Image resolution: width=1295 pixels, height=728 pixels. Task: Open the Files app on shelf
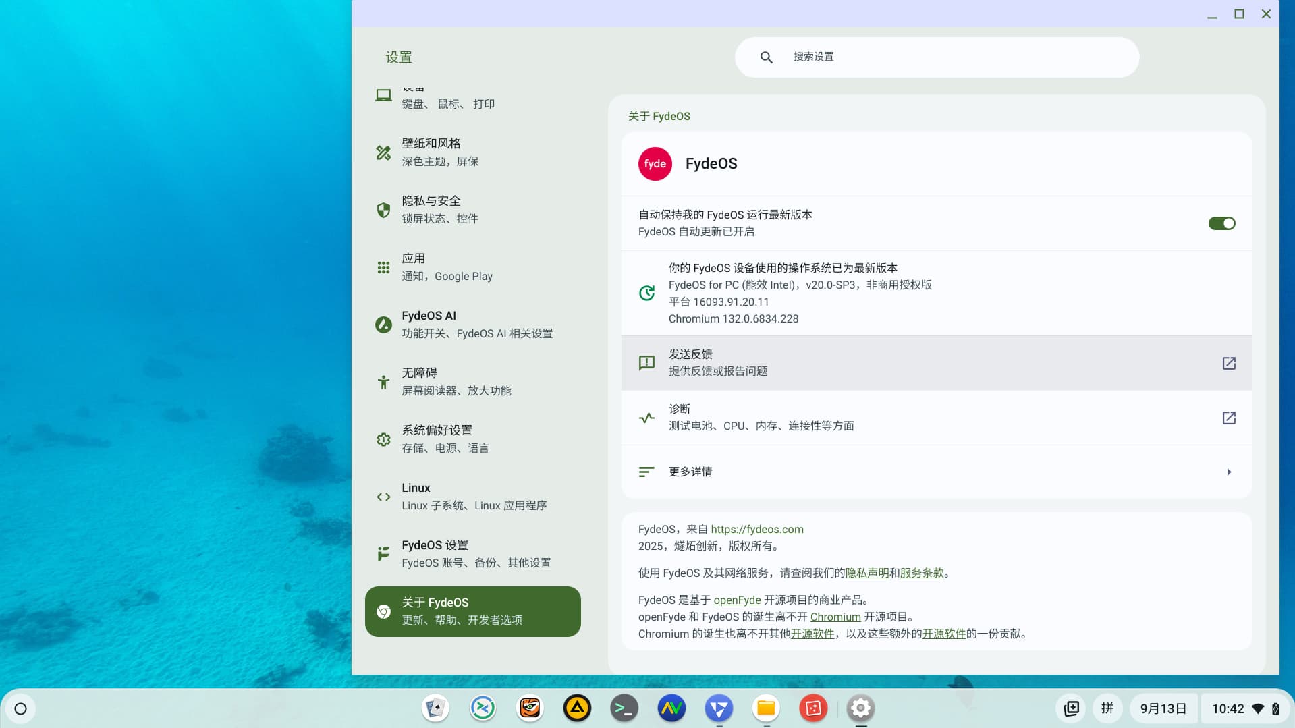766,708
